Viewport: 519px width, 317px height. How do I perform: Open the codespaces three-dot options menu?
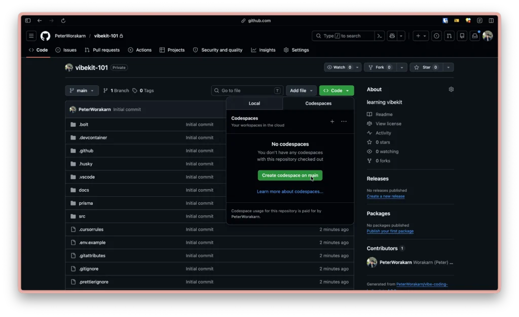coord(344,122)
